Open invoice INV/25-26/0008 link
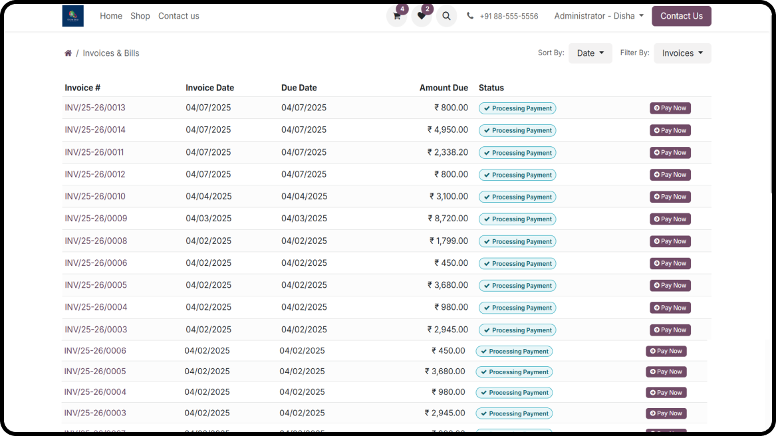Image resolution: width=776 pixels, height=436 pixels. pos(96,241)
